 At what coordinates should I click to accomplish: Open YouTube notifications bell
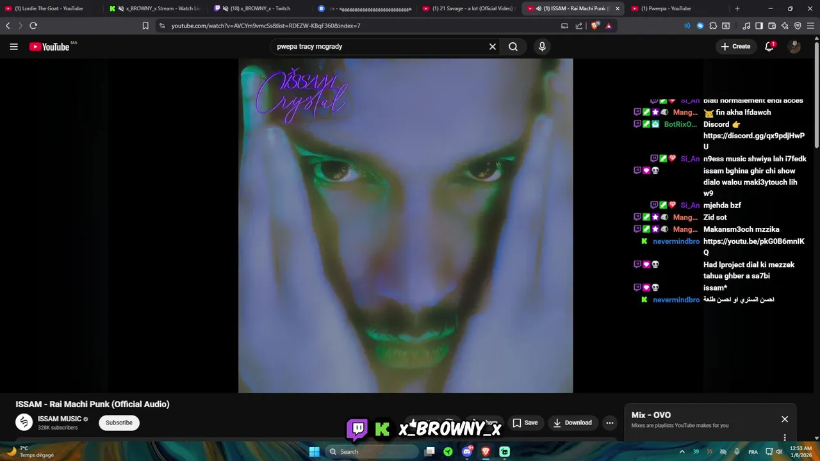click(769, 46)
